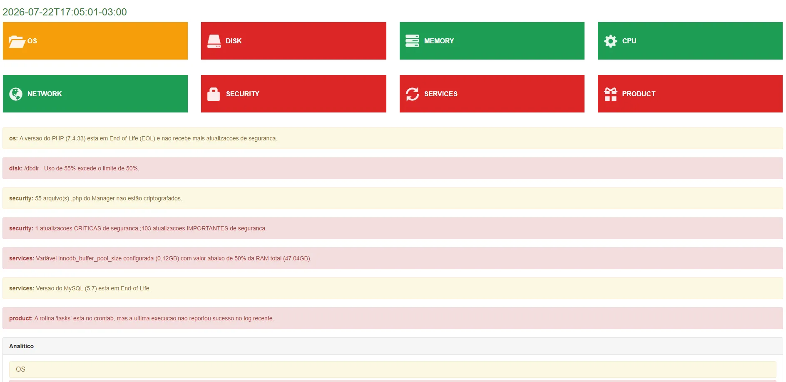Click the timestamp 2026-07-22T17:05:01-03:00
786x382 pixels.
pyautogui.click(x=65, y=12)
